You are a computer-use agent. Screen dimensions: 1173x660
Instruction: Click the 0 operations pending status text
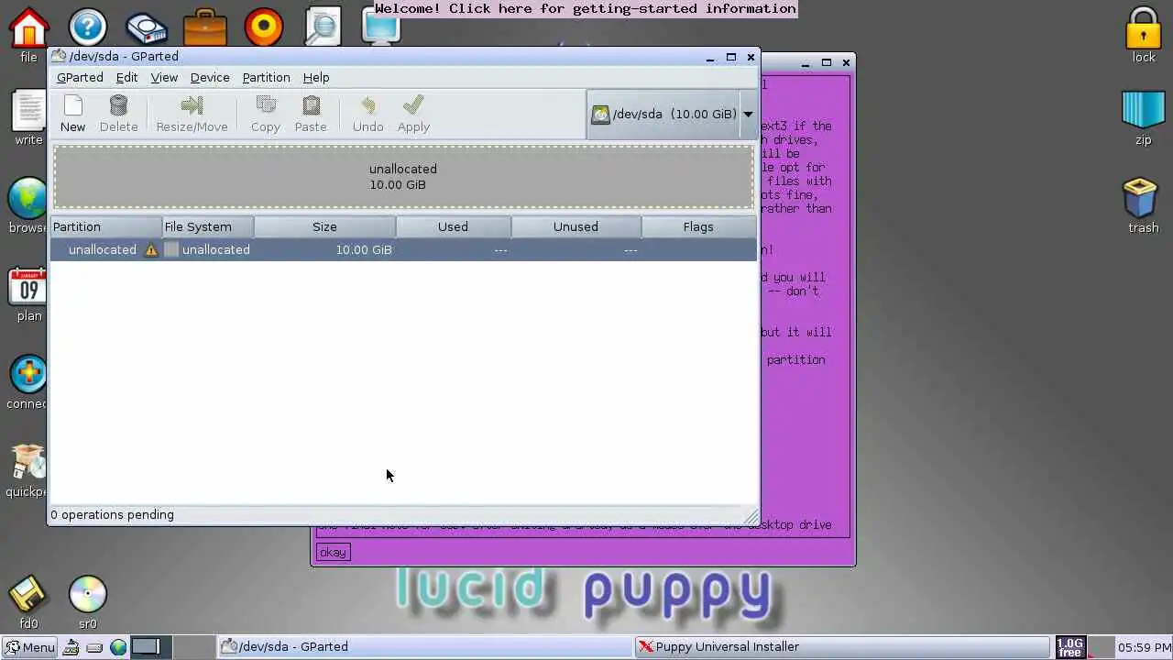click(x=112, y=515)
